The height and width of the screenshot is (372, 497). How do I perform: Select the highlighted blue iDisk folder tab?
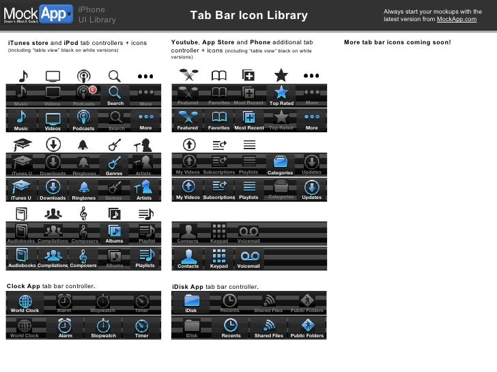click(x=191, y=303)
